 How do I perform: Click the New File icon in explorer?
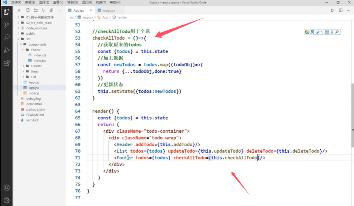click(28, 10)
